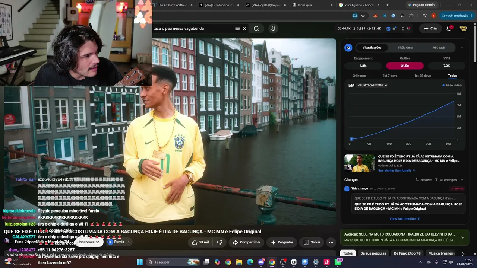
Task: Collapse the Changes section
Action: click(x=462, y=180)
